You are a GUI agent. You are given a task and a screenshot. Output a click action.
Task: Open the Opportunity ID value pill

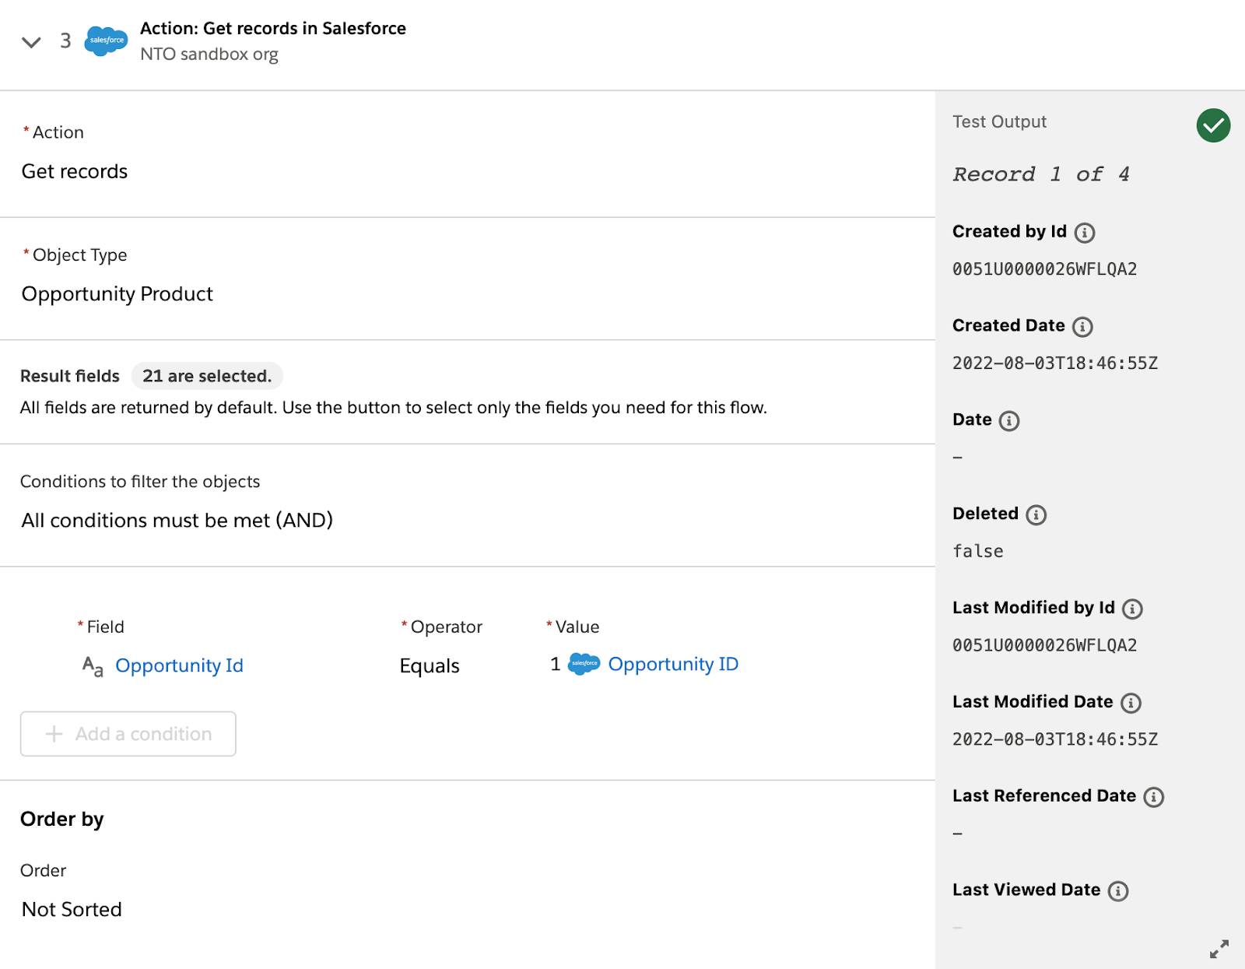(x=673, y=664)
